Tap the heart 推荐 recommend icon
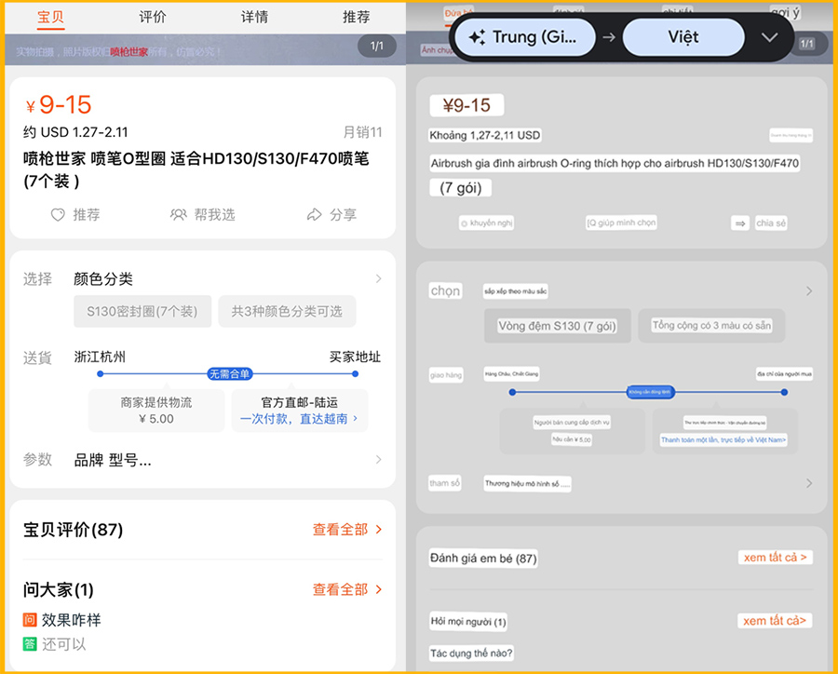Viewport: 838px width, 674px height. 58,215
